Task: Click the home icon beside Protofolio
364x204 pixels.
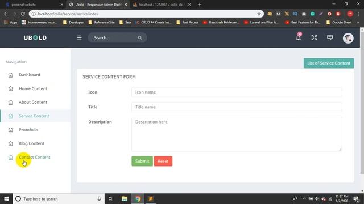Action: [11, 130]
